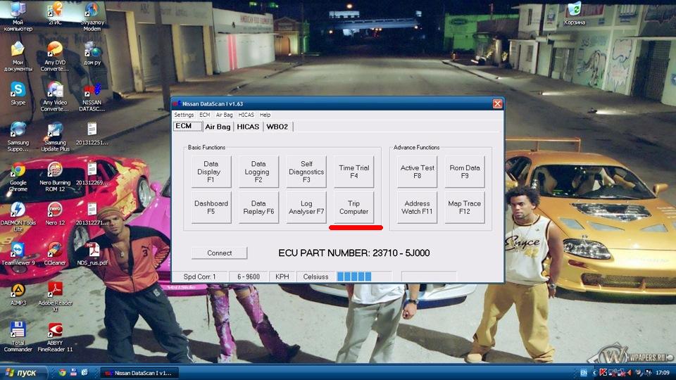Click the Connect button

point(219,253)
